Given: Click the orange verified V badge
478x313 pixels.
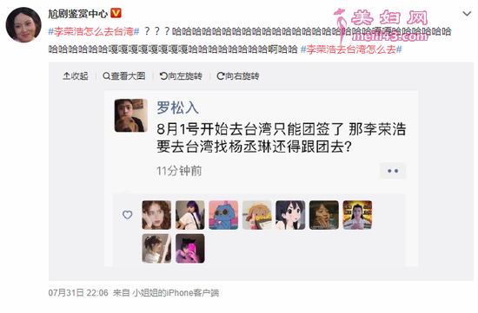Looking at the screenshot, I should coord(116,13).
